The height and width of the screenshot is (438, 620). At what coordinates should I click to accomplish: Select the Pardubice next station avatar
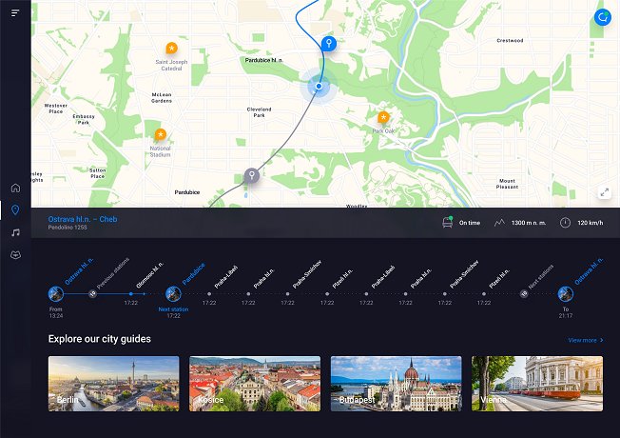tap(173, 294)
